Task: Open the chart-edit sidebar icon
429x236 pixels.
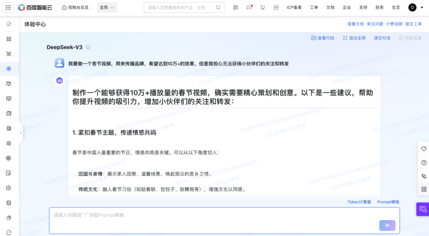Action: click(x=9, y=173)
